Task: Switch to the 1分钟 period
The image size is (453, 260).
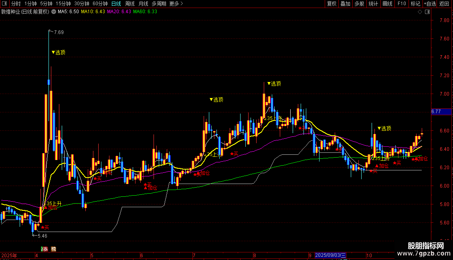Action: coord(30,4)
